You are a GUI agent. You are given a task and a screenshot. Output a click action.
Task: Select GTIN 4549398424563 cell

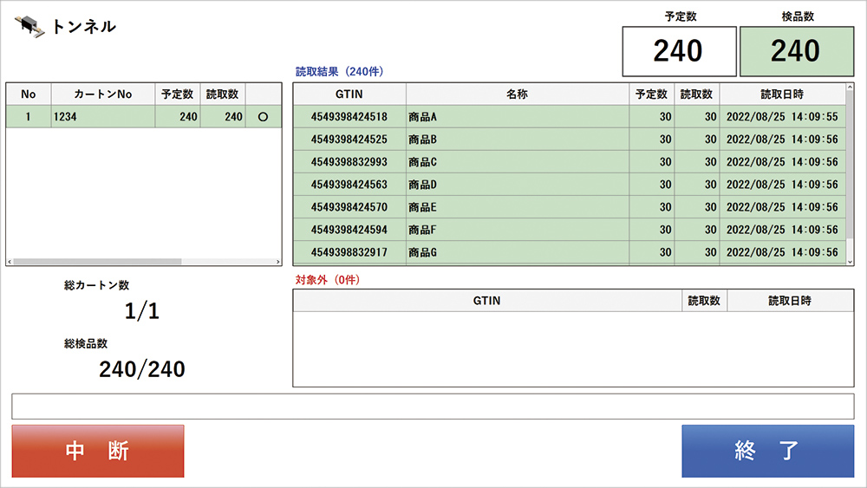tap(349, 185)
